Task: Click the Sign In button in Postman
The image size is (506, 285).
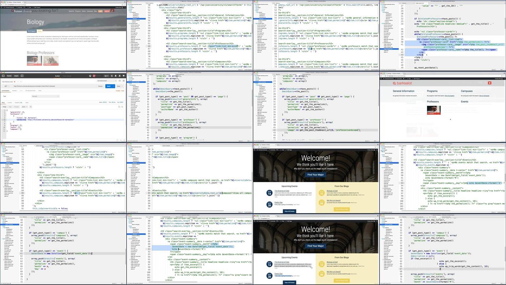Action: pyautogui.click(x=106, y=76)
